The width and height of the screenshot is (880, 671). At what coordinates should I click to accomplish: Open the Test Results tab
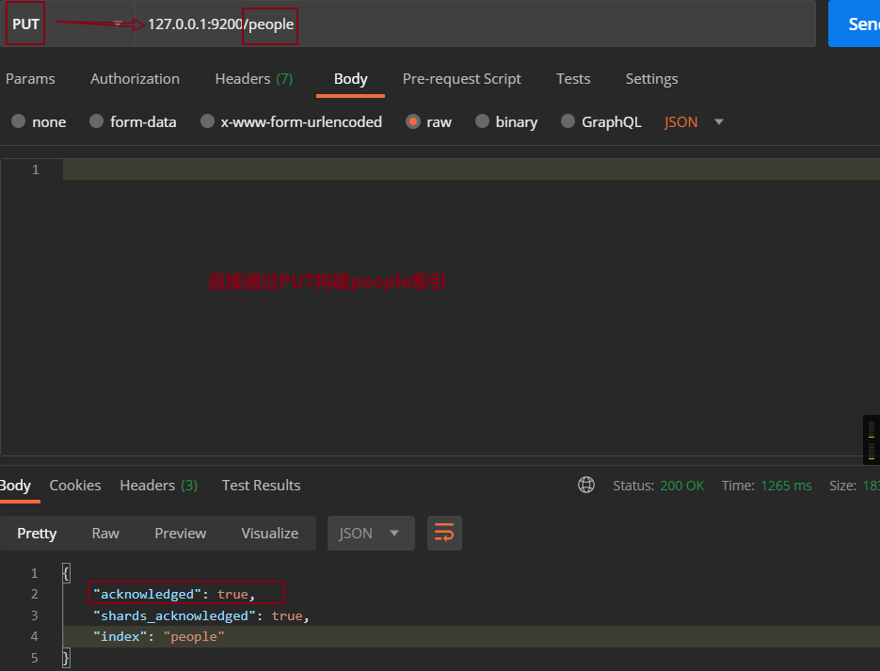pos(261,486)
